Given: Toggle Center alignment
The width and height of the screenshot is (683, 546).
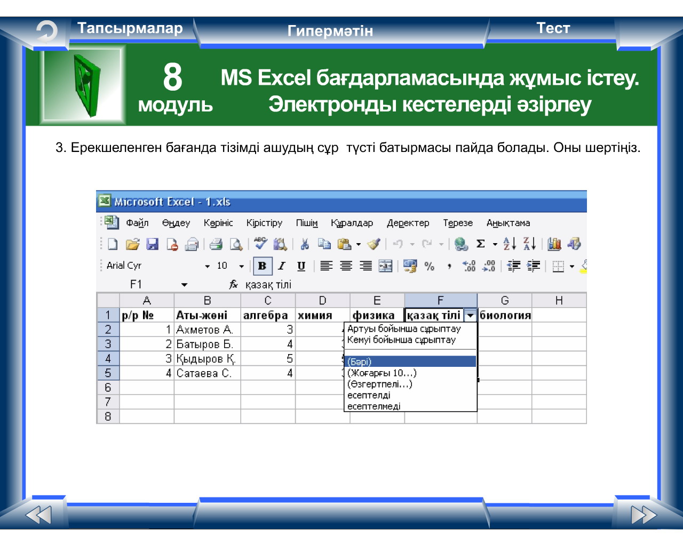Looking at the screenshot, I should [346, 266].
